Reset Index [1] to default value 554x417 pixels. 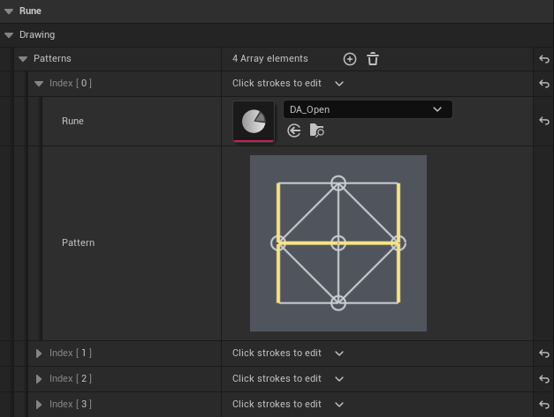[544, 354]
